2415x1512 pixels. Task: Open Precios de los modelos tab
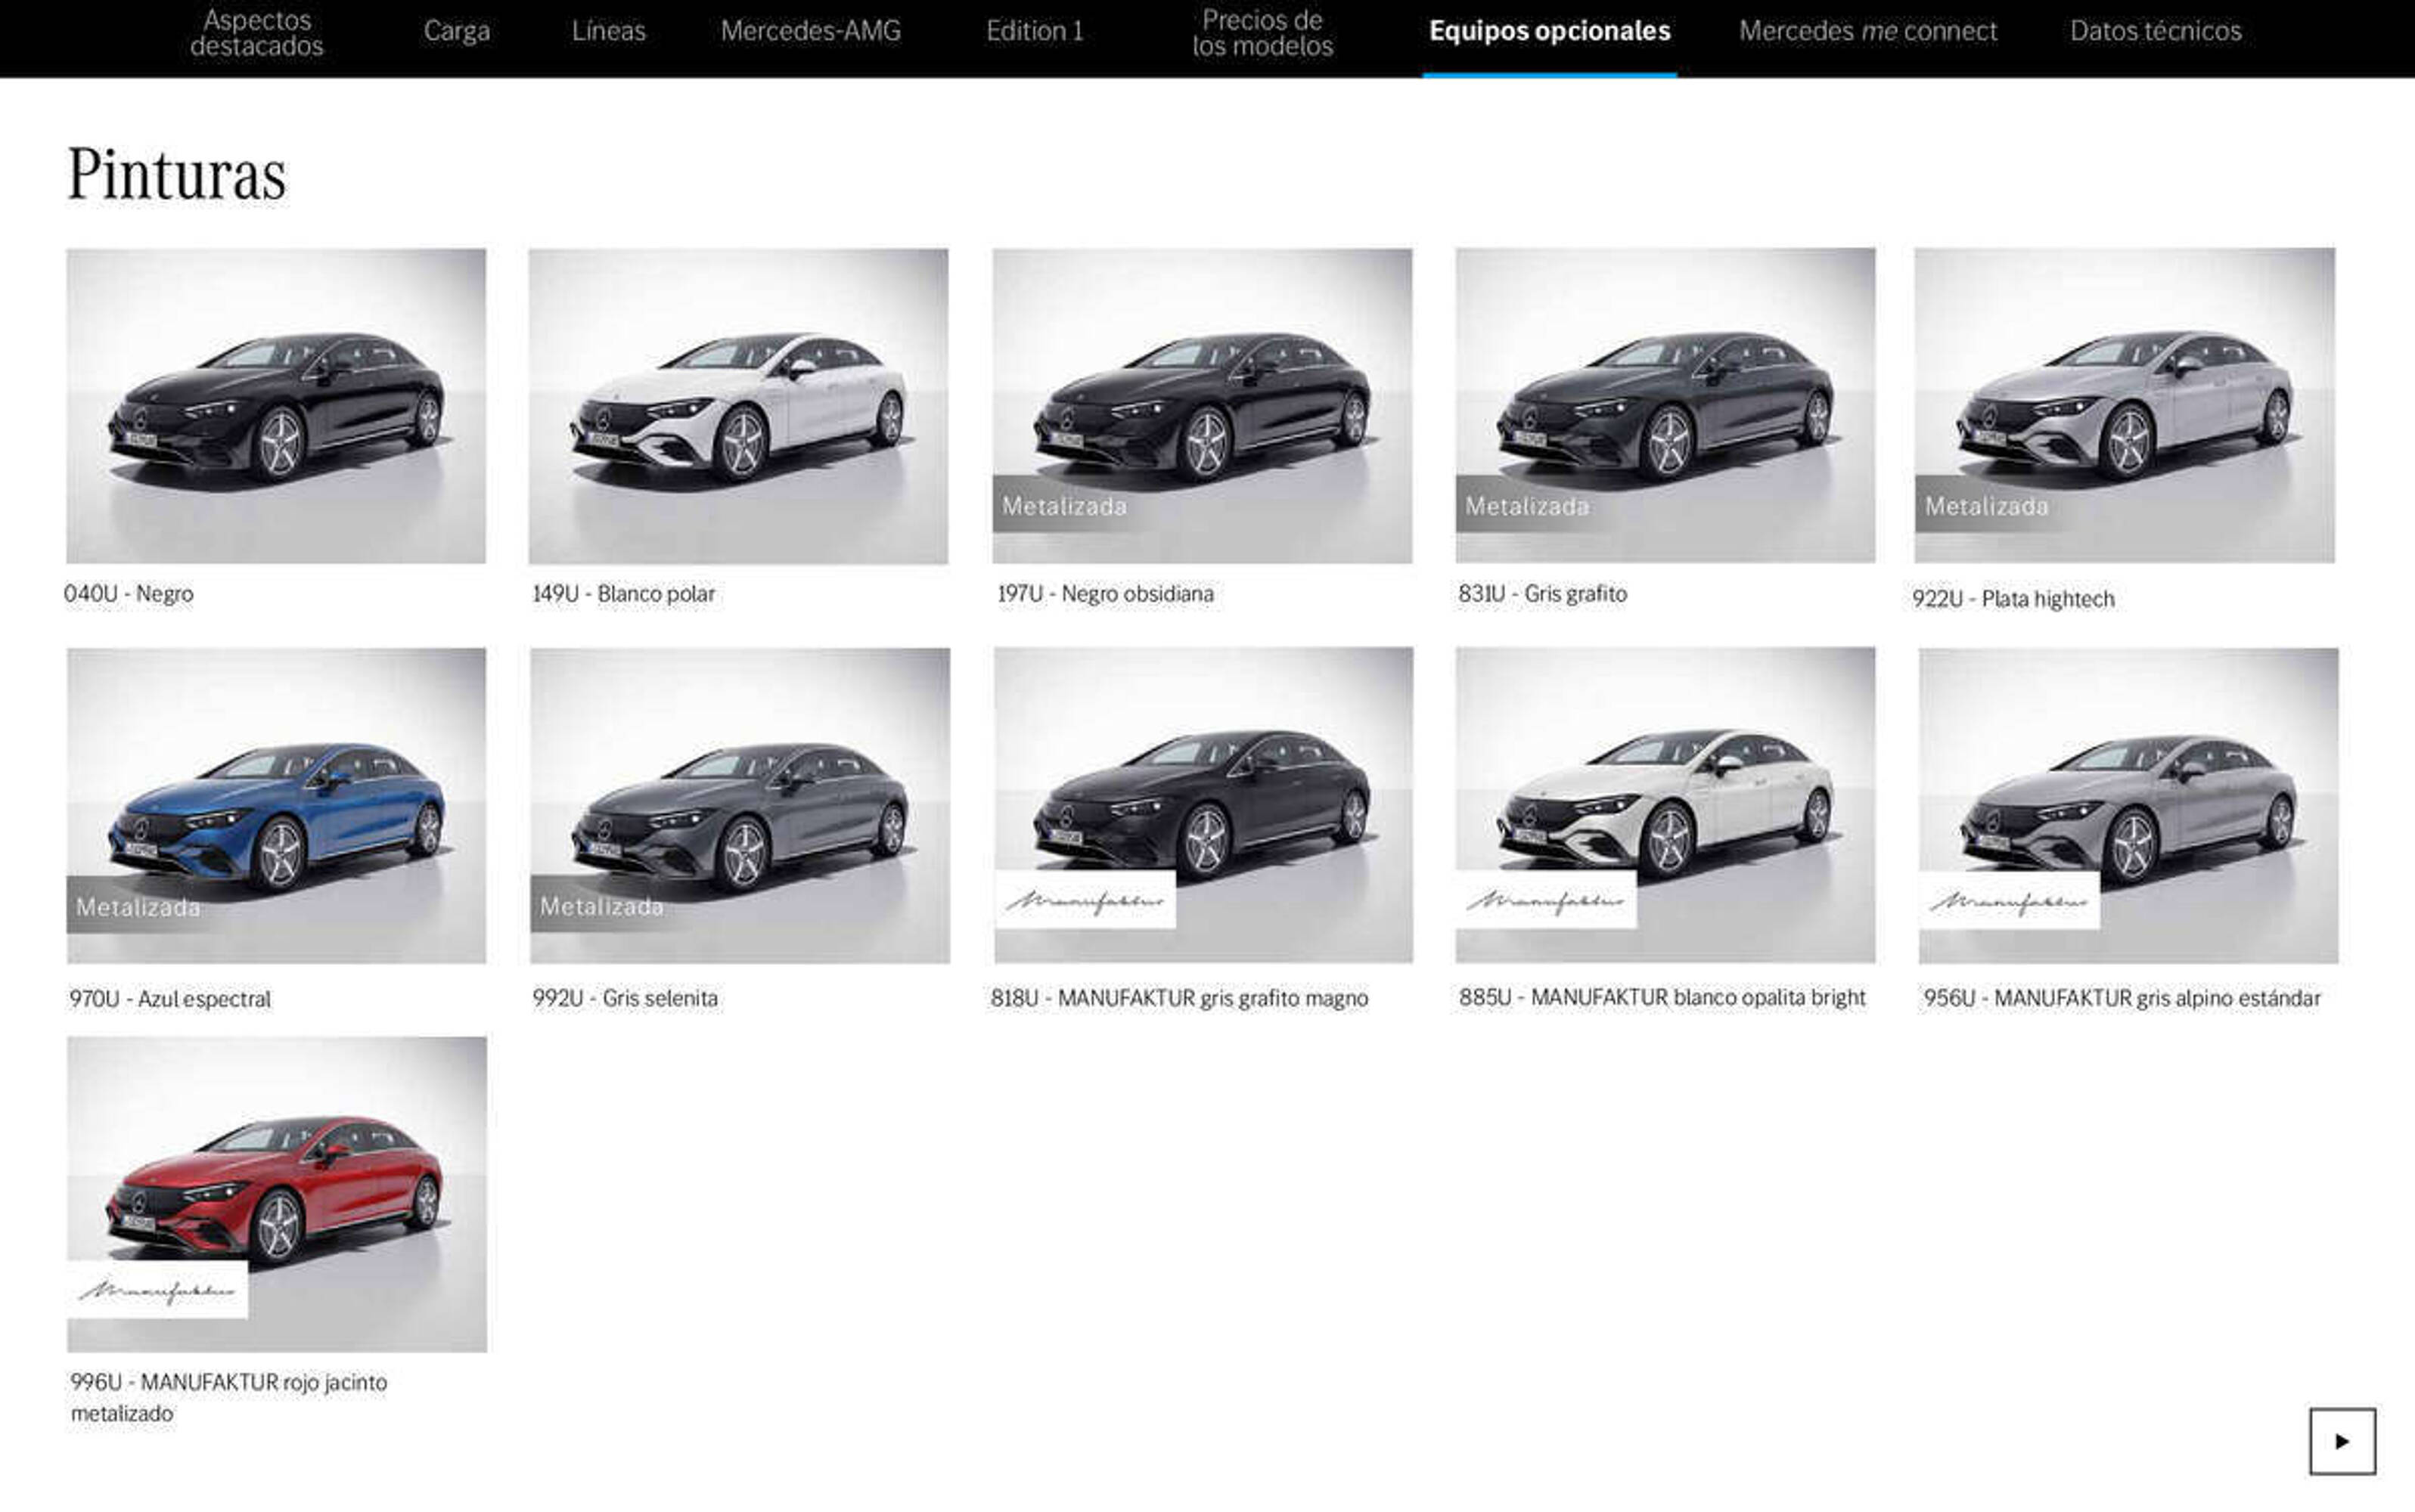coord(1262,33)
